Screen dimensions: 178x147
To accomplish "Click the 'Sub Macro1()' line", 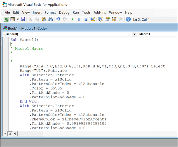I will (24, 40).
